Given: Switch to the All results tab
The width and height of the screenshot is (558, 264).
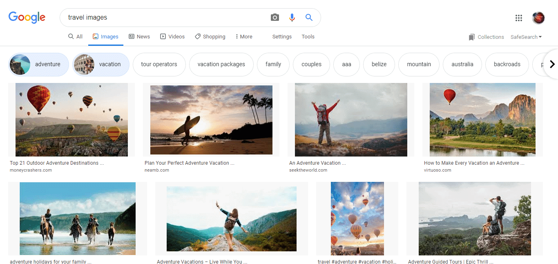Looking at the screenshot, I should [76, 36].
